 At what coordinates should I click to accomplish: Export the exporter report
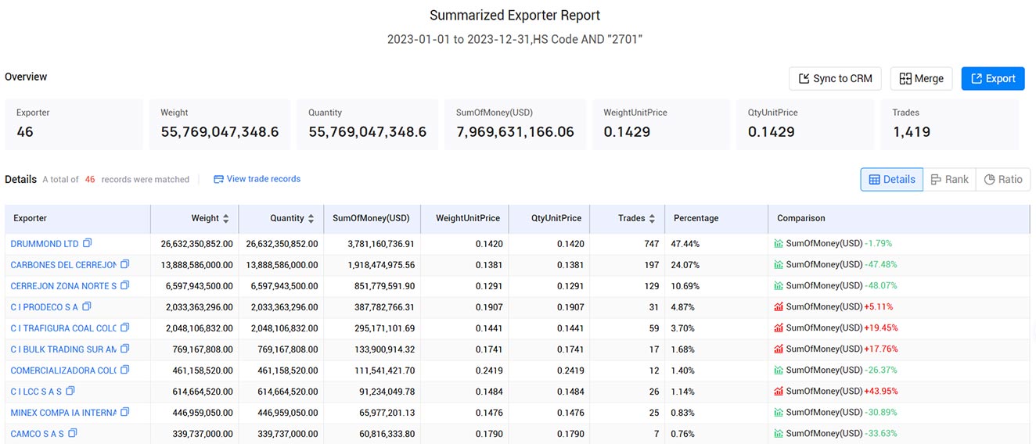pyautogui.click(x=993, y=78)
